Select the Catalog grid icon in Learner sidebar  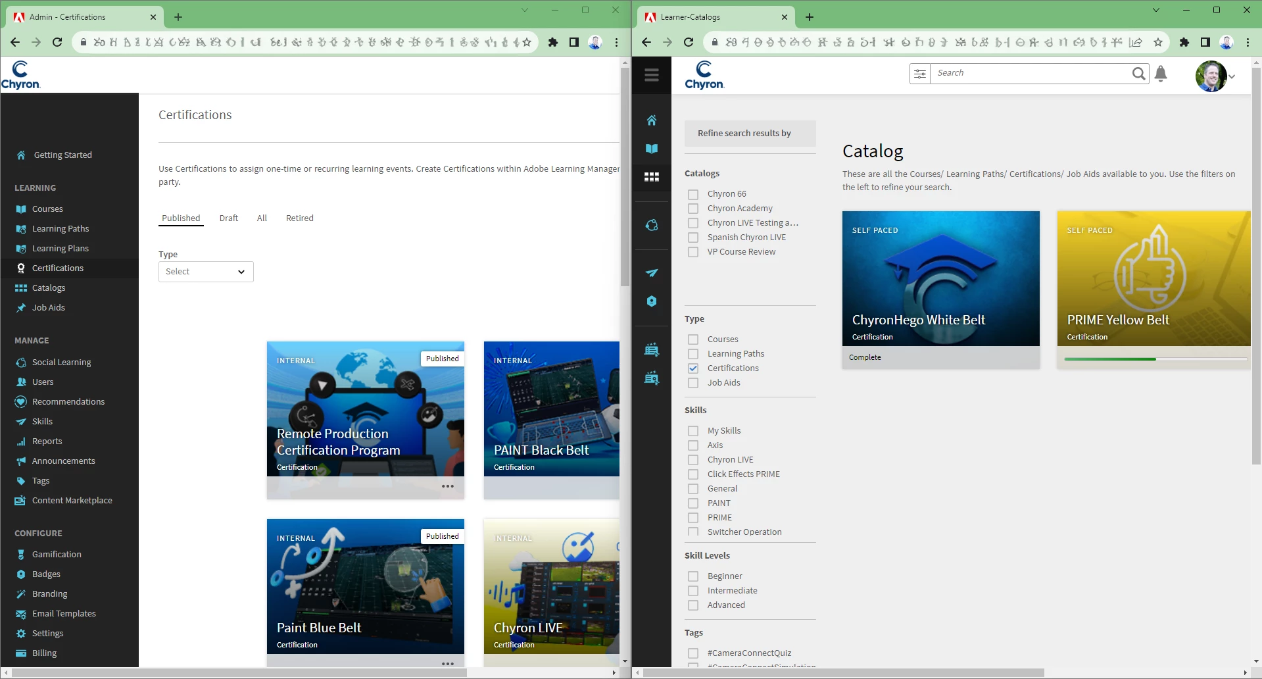[651, 177]
